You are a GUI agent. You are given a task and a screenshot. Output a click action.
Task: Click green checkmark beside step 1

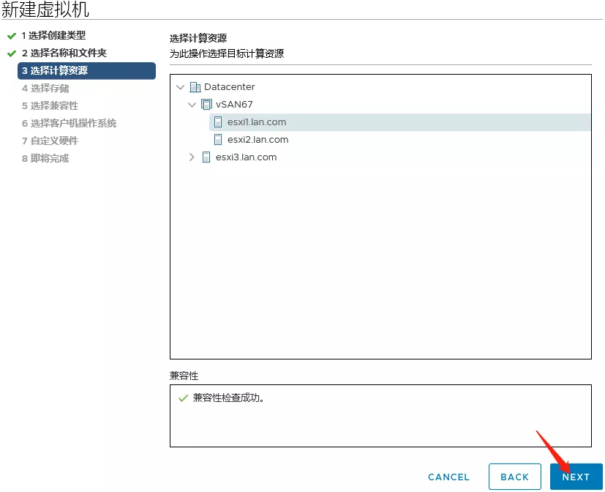(12, 36)
